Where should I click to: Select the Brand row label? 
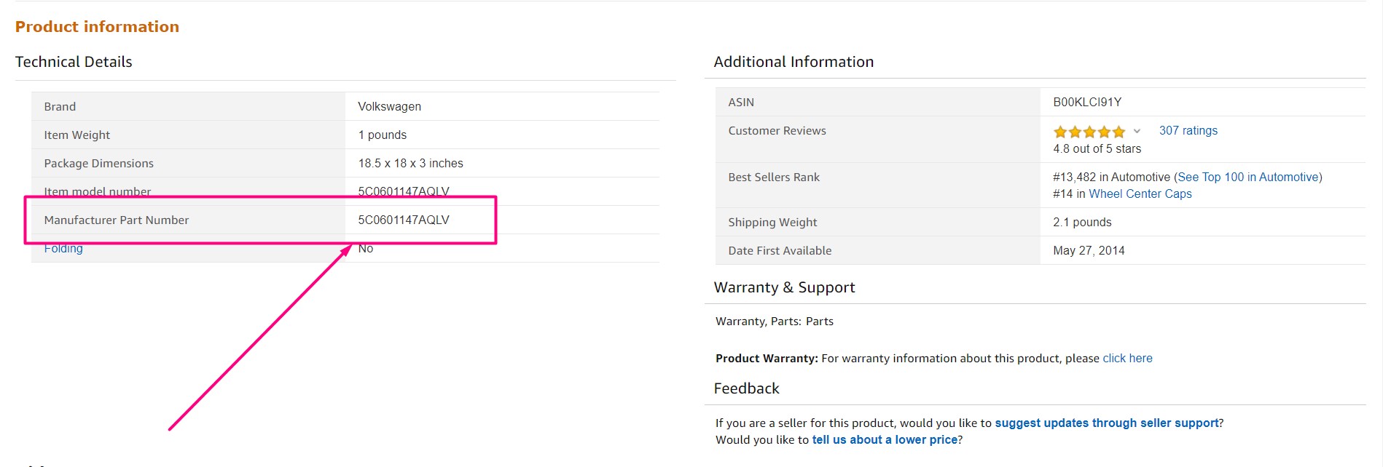point(60,107)
